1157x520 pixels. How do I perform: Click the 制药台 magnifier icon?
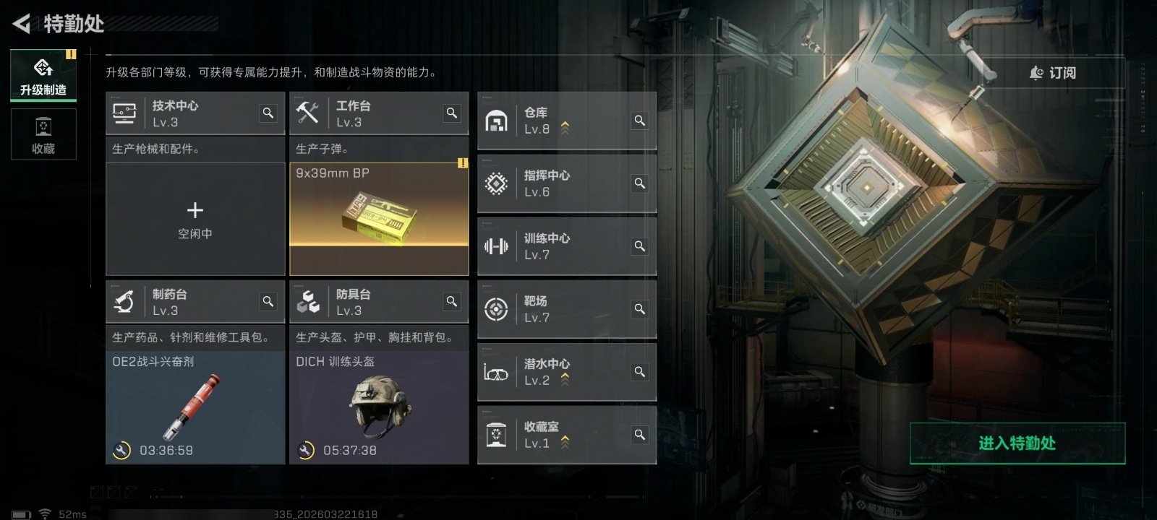point(268,302)
